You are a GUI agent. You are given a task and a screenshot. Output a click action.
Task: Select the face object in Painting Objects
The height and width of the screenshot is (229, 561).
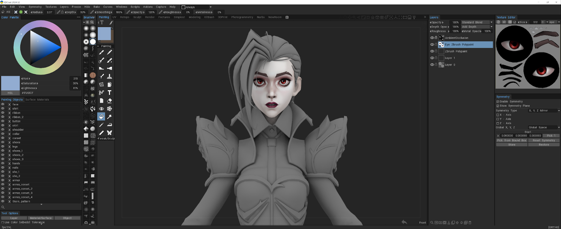click(x=15, y=105)
